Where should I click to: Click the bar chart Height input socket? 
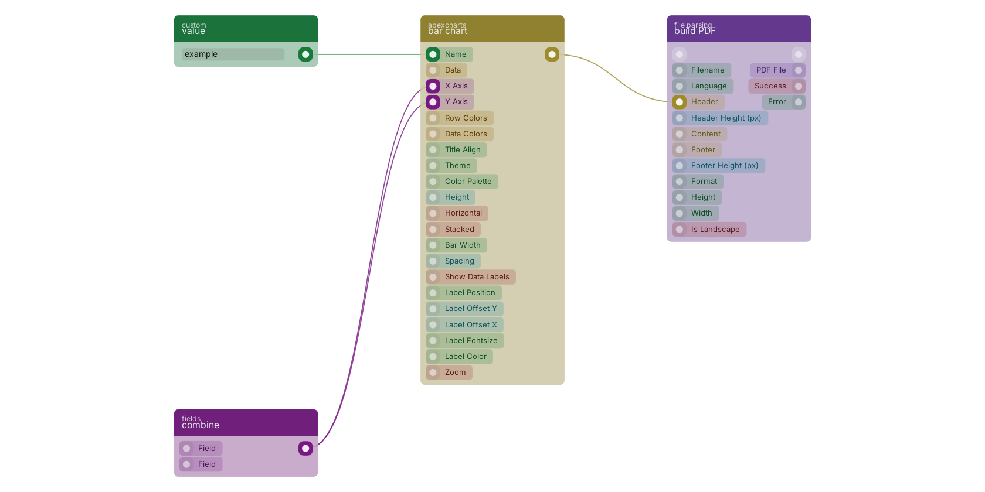433,197
